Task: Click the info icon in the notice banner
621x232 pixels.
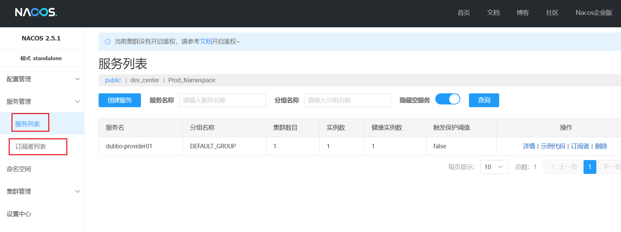Action: [108, 42]
